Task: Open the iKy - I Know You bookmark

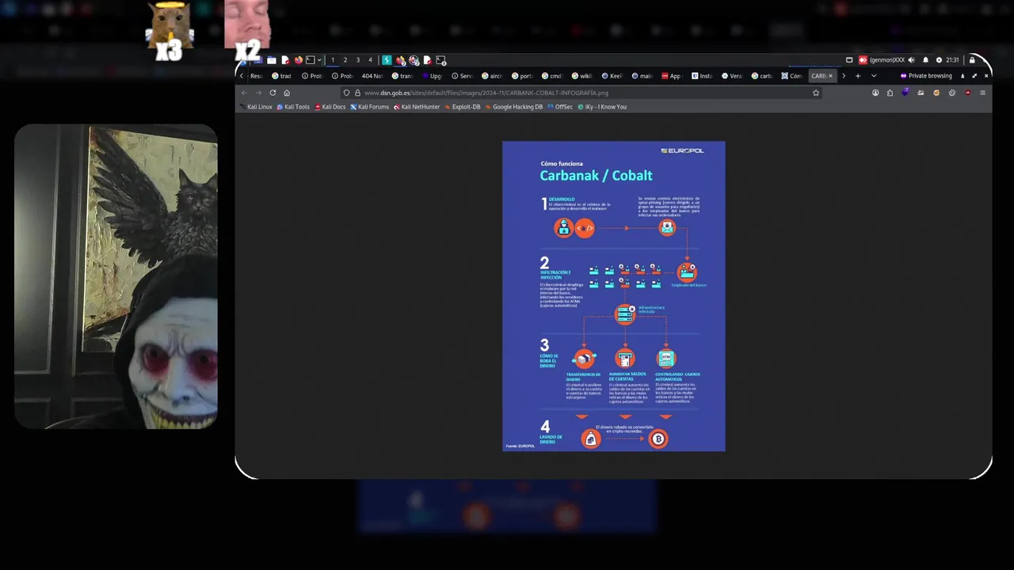Action: pyautogui.click(x=602, y=107)
